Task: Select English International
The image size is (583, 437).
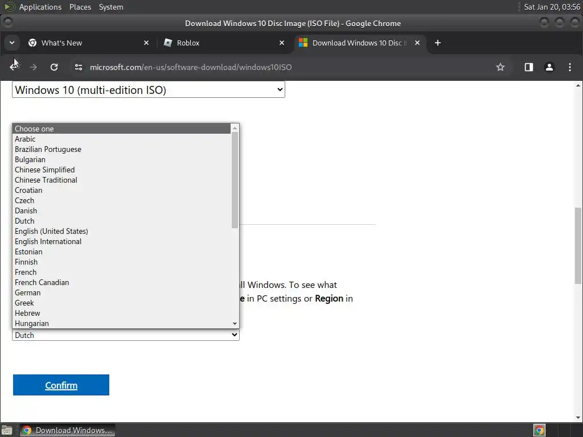Action: coord(122,241)
